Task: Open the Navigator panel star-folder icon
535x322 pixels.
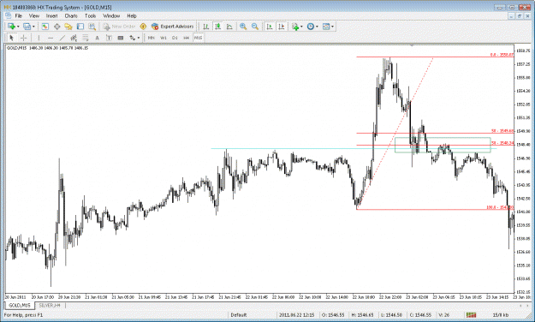Action: click(x=68, y=27)
